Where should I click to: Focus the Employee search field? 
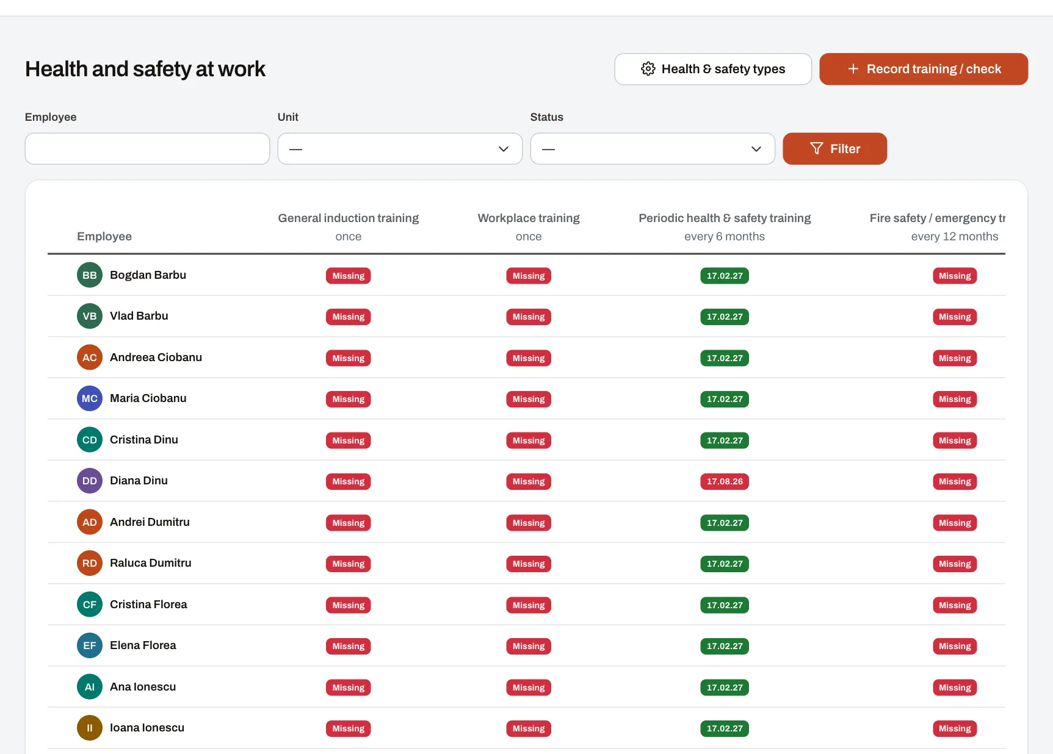[x=147, y=149]
